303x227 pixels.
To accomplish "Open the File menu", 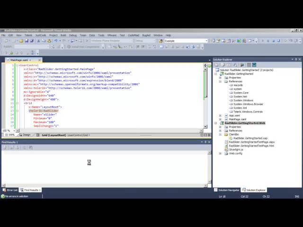I will tap(3, 35).
